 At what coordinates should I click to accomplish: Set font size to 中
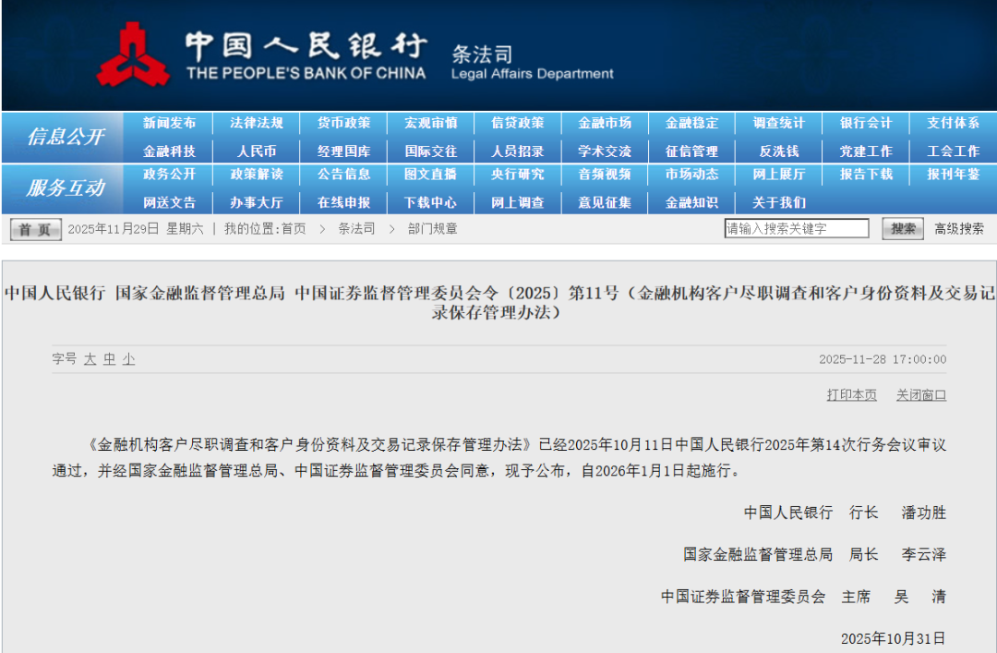tap(109, 359)
